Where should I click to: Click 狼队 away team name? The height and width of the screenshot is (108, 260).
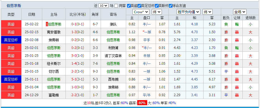click(x=113, y=24)
